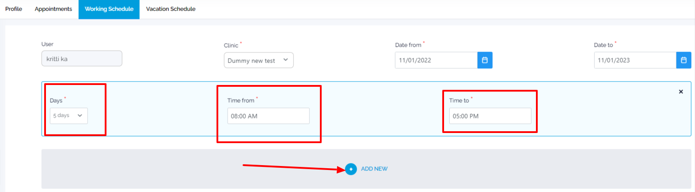Click the User field showing kritti ka

pyautogui.click(x=82, y=59)
